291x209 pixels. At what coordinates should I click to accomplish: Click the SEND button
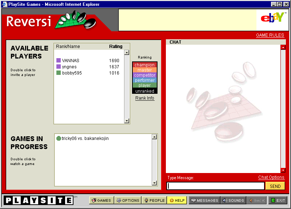[275, 186]
